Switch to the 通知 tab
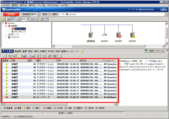This screenshot has width=169, height=119. (36, 51)
